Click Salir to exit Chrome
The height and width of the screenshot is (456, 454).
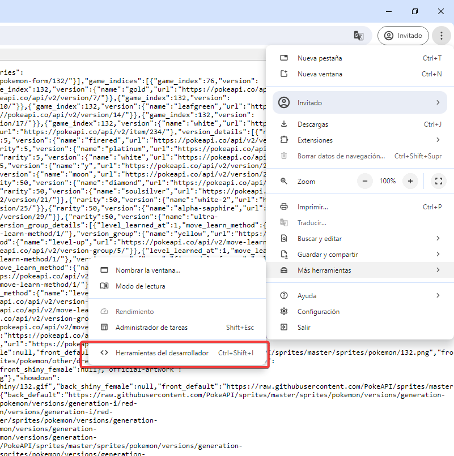(x=304, y=328)
